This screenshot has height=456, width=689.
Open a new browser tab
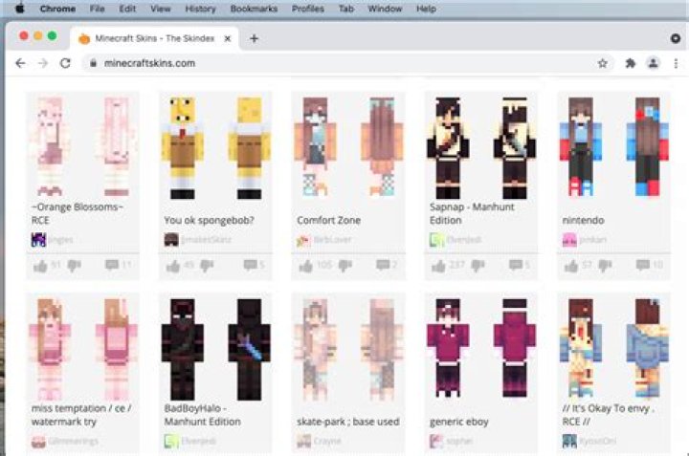pyautogui.click(x=254, y=38)
